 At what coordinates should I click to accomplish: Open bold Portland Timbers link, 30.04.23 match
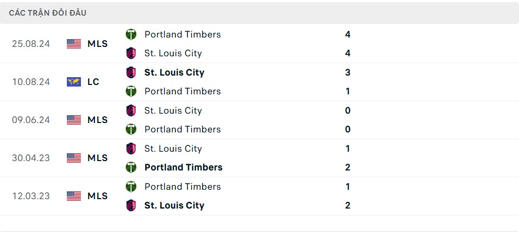pos(183,167)
